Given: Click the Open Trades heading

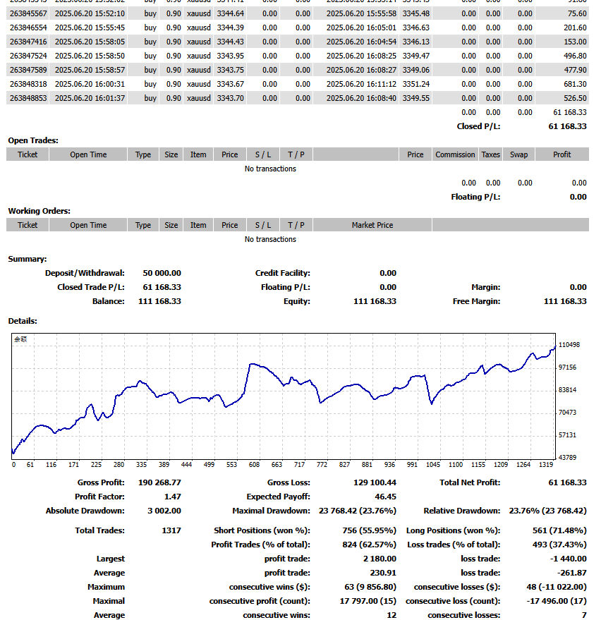Looking at the screenshot, I should (x=33, y=140).
